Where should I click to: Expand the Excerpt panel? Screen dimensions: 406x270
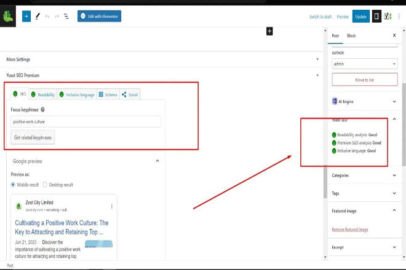pos(394,247)
